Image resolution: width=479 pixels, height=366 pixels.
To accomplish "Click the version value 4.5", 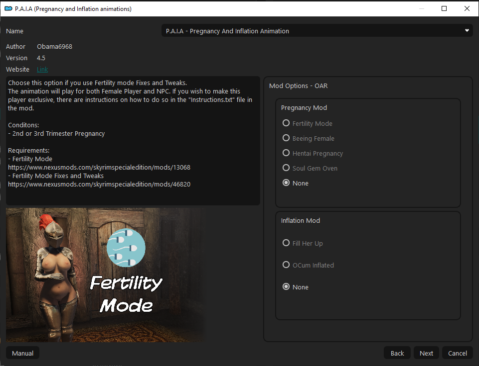I will tap(41, 58).
